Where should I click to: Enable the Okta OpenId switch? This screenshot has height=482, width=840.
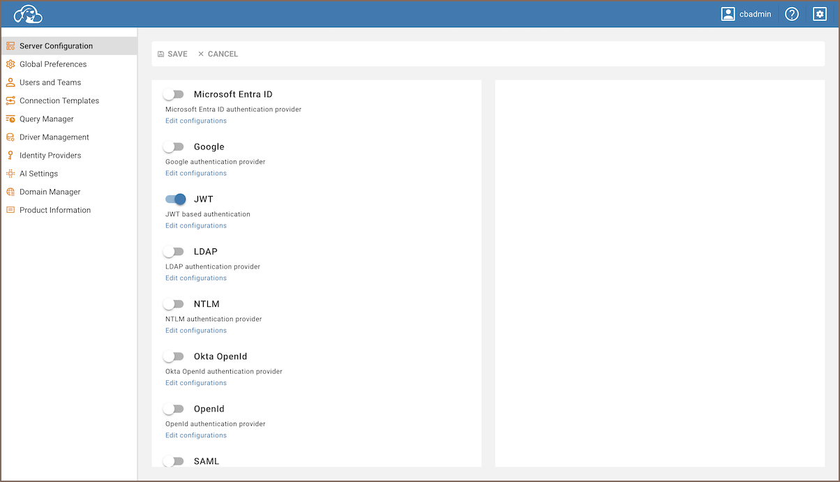tap(174, 356)
